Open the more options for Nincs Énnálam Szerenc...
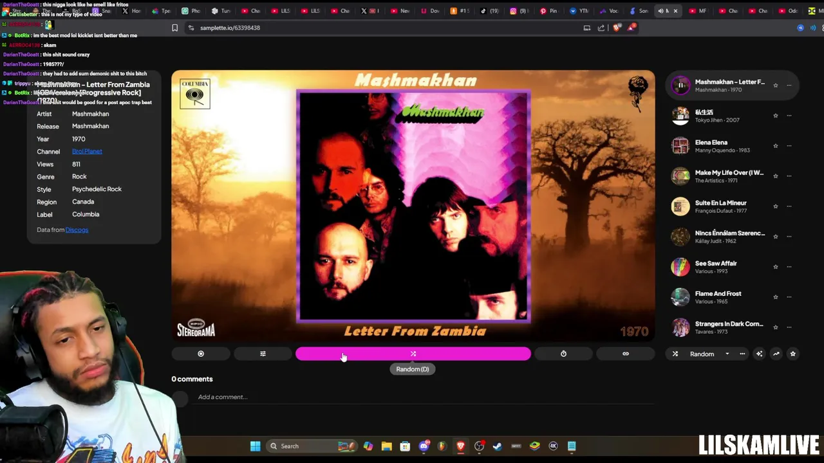The width and height of the screenshot is (824, 463). click(x=789, y=237)
